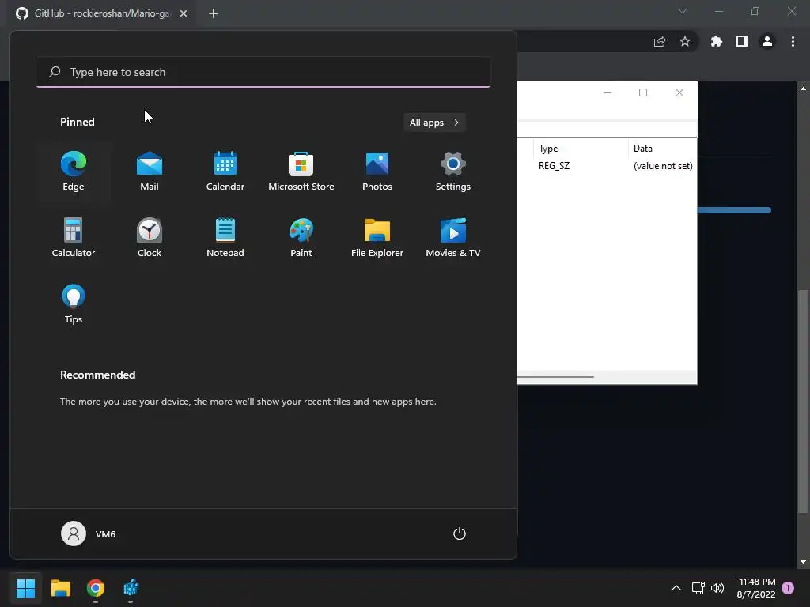810x607 pixels.
Task: Select the GitHub Mario-game browser tab
Action: coord(102,13)
